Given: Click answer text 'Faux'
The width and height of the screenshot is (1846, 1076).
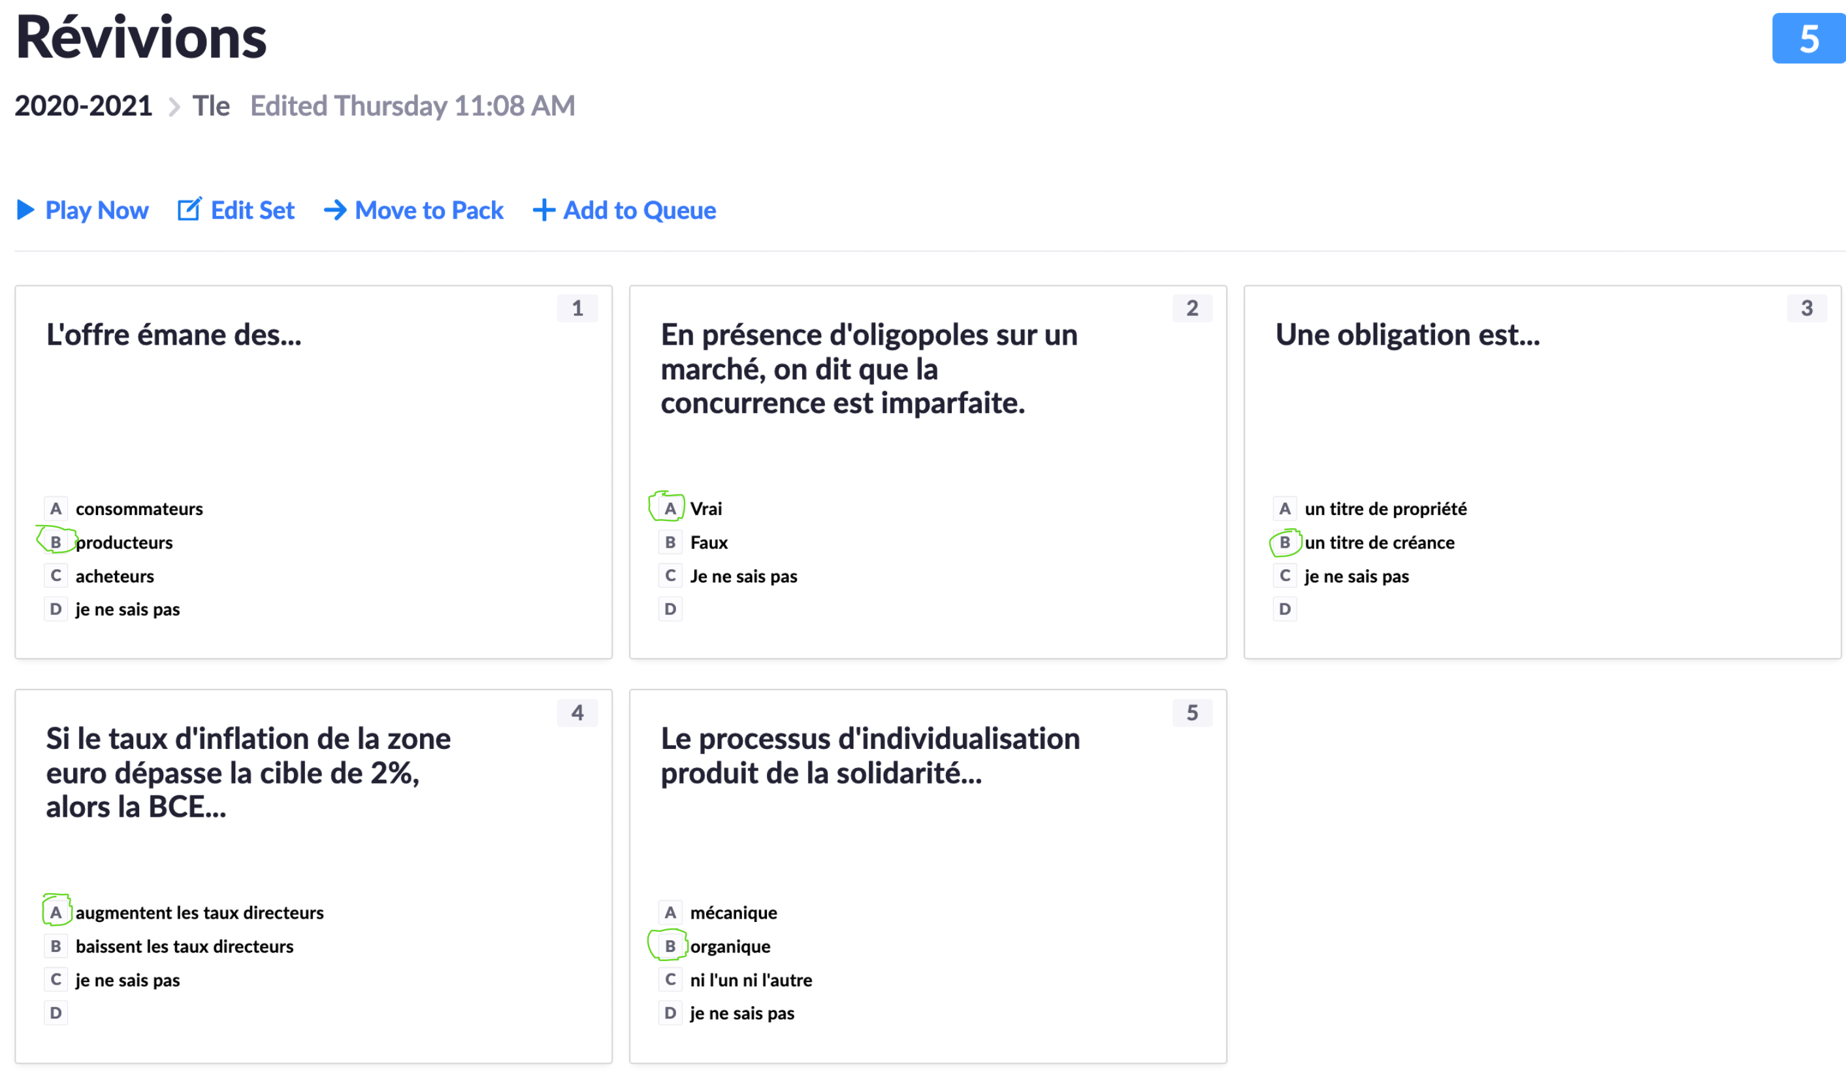Looking at the screenshot, I should (x=709, y=543).
